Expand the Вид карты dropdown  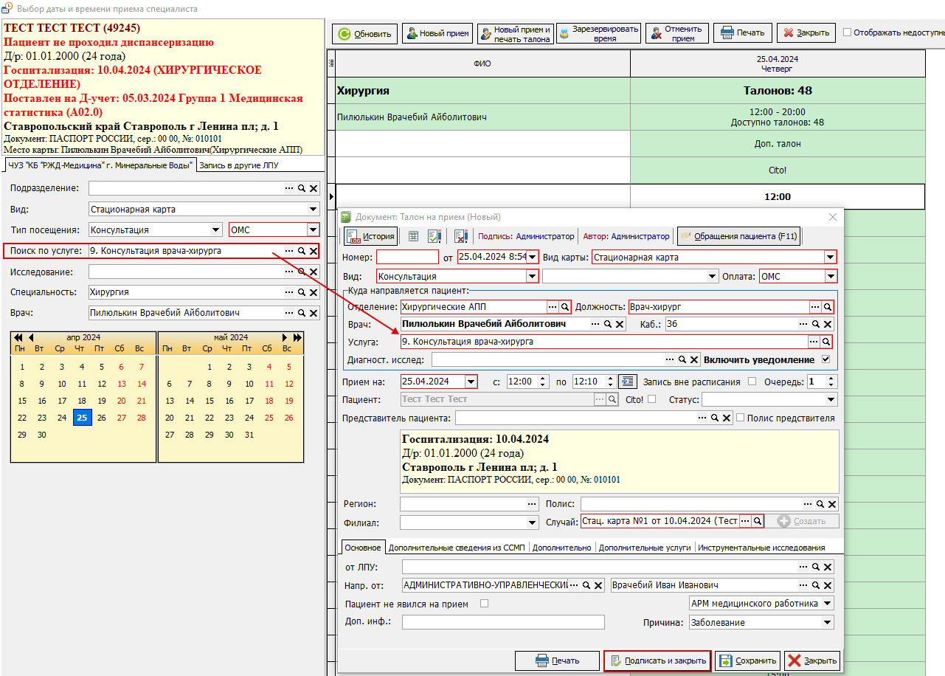click(x=831, y=258)
